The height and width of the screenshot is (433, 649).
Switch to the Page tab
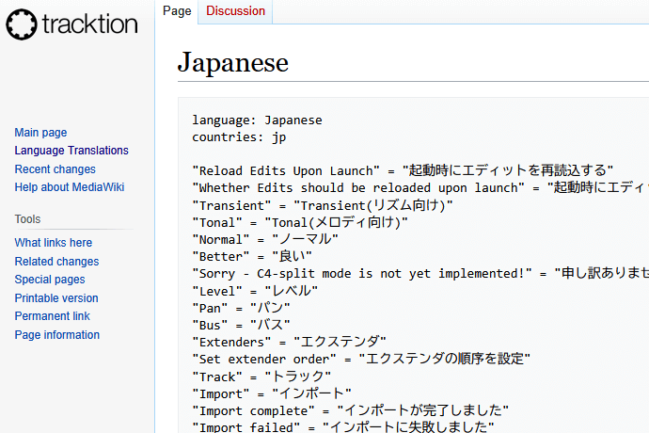tap(177, 11)
